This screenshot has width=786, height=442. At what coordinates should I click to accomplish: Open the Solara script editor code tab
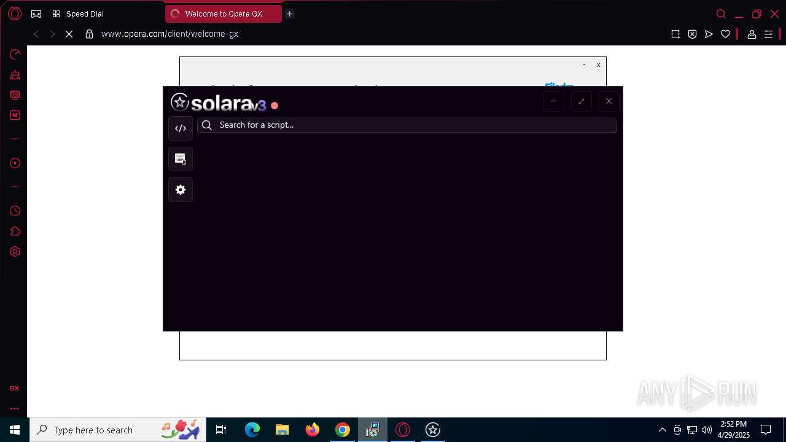181,128
